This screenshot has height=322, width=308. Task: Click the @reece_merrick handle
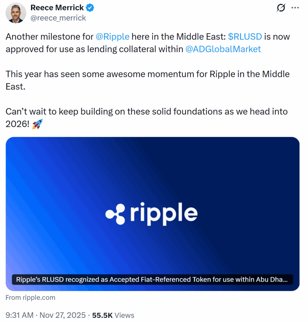[x=59, y=18]
